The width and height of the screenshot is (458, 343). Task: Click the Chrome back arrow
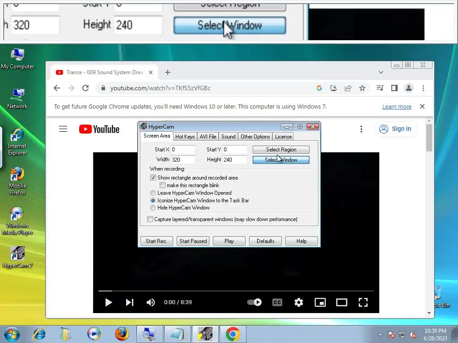point(57,88)
